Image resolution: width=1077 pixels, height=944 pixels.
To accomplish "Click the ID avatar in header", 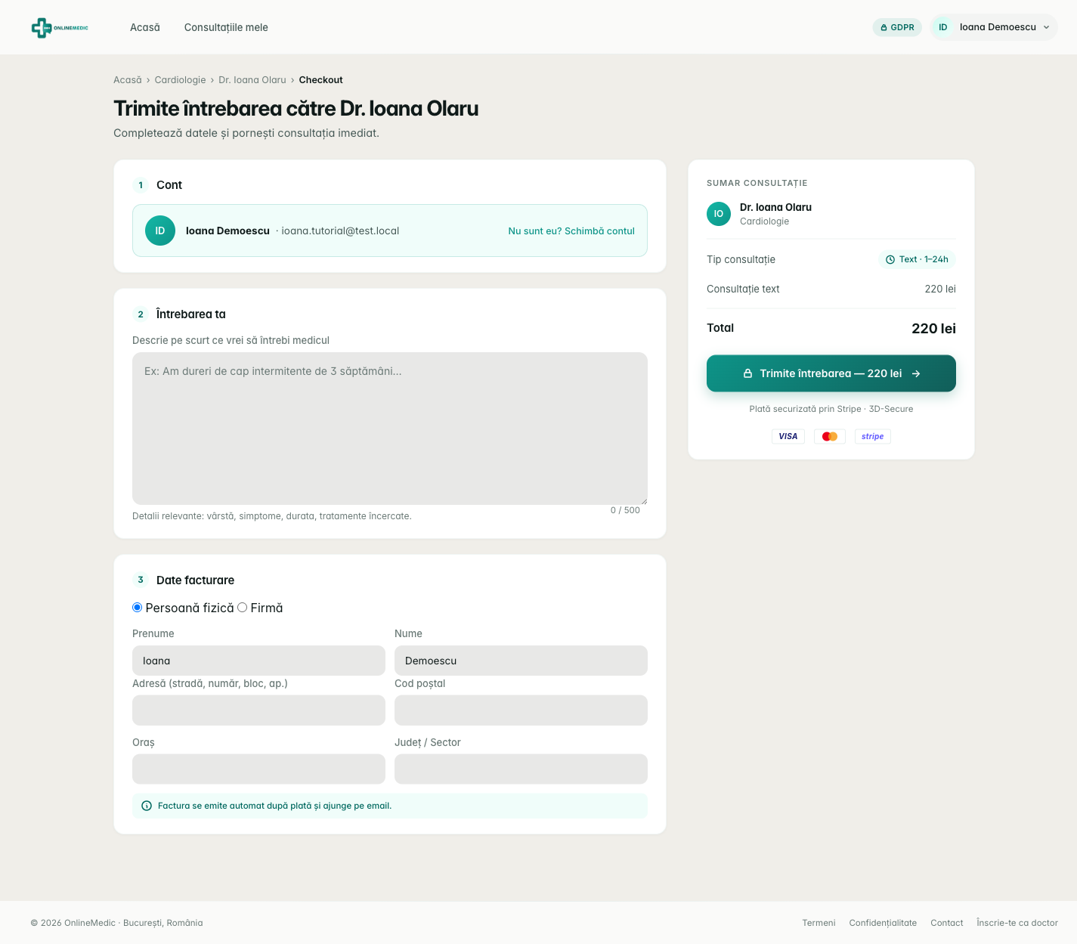I will click(x=943, y=27).
